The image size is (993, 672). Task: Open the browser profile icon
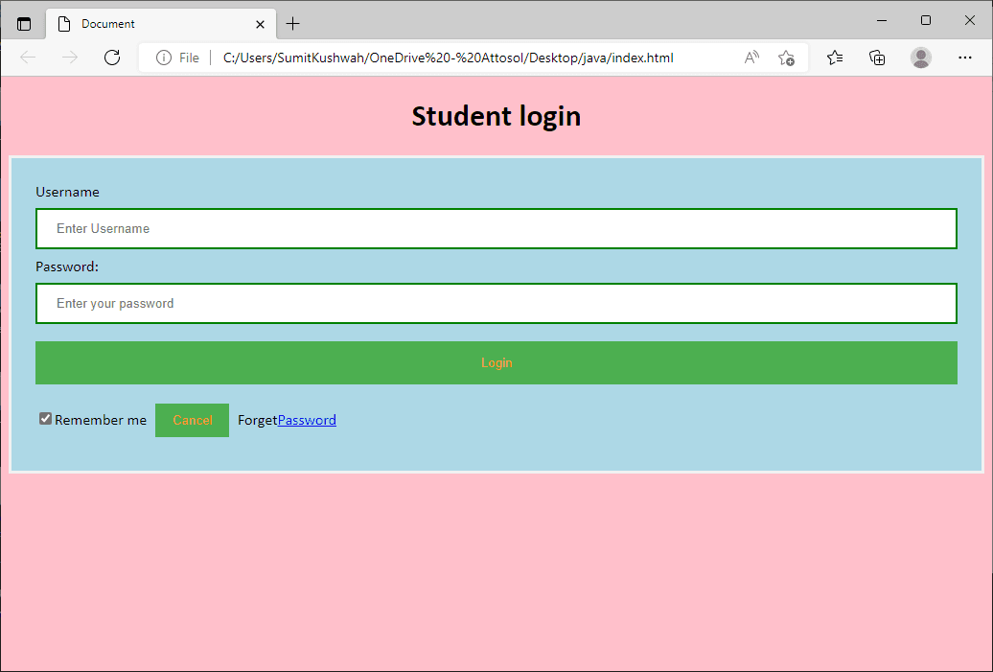coord(921,58)
